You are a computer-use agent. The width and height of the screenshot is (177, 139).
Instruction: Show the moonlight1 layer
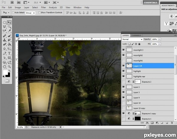tap(124, 60)
